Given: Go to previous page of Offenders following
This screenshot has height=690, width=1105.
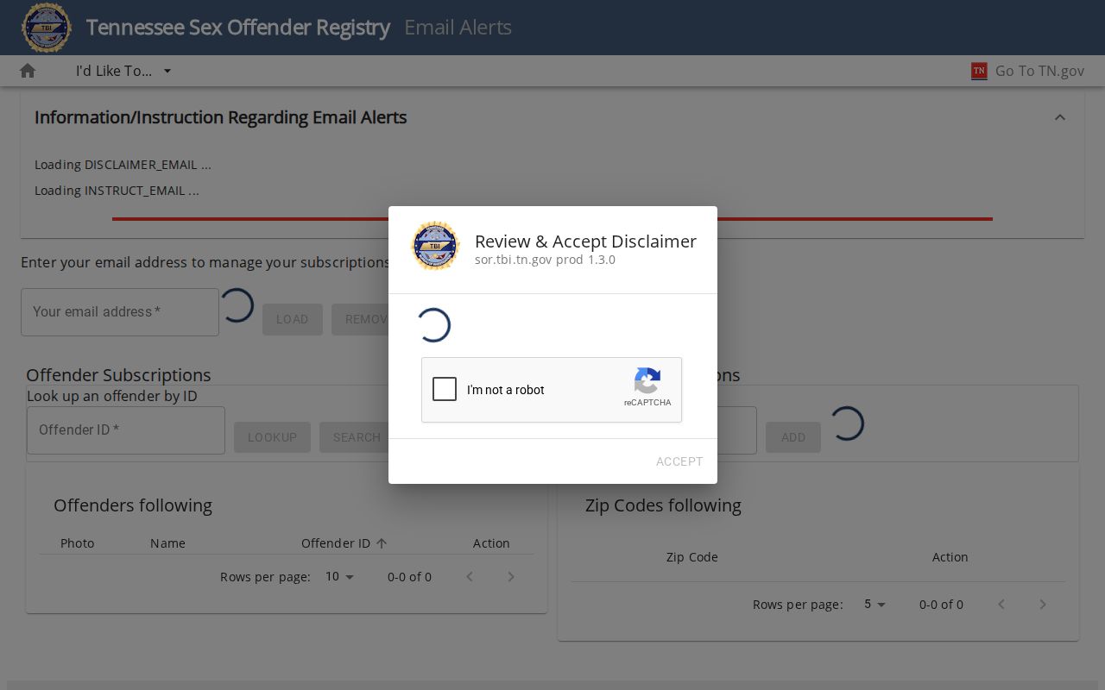Looking at the screenshot, I should click(470, 576).
